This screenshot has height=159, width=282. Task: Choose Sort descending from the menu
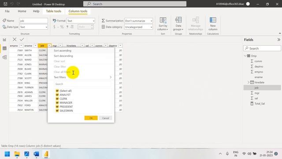63,56
